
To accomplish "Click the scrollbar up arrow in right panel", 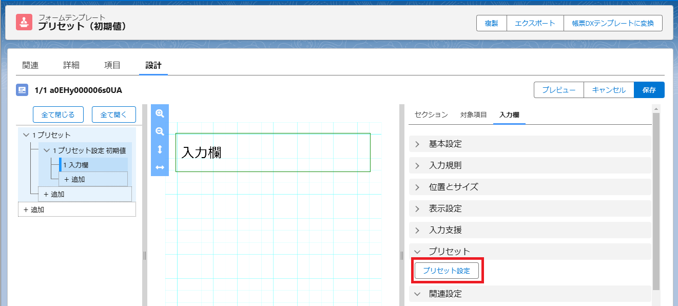I will 656,108.
